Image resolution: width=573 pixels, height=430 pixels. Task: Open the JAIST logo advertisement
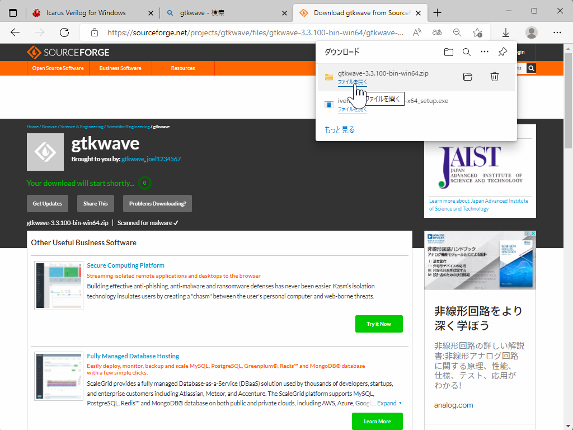(x=480, y=167)
